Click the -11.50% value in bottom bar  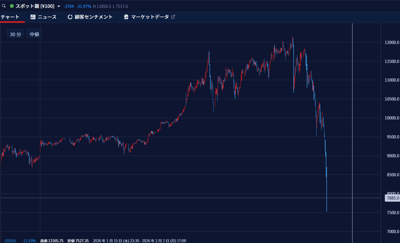tap(29, 241)
